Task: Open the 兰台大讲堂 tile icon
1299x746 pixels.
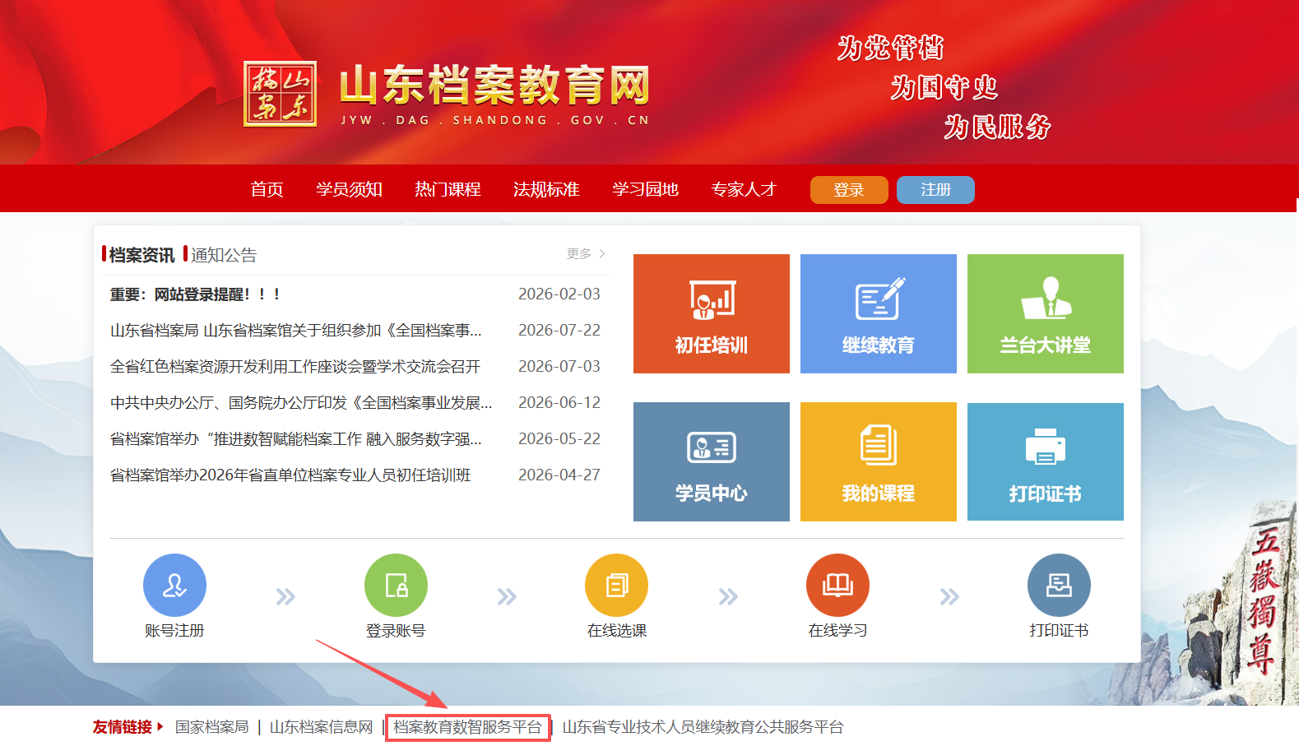Action: pos(1046,298)
